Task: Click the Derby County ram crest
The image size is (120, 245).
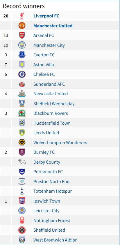Action: point(22,162)
